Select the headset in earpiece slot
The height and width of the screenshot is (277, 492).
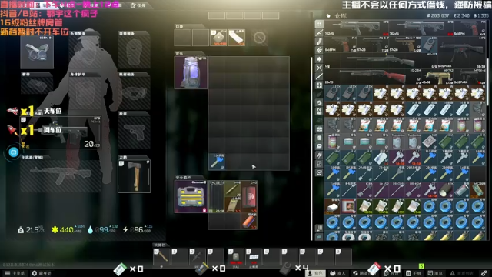(x=37, y=52)
